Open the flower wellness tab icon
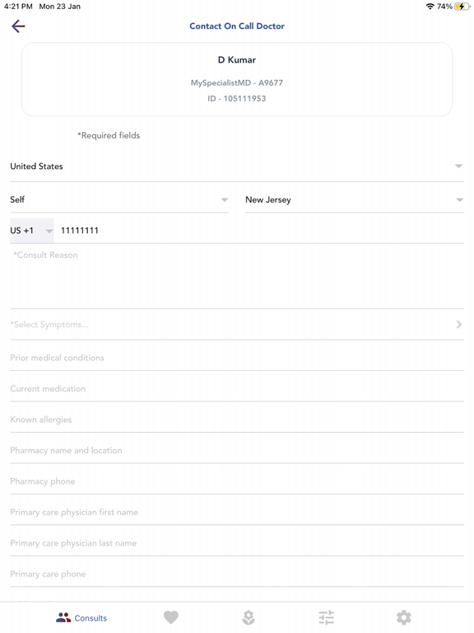474x633 pixels. [249, 617]
